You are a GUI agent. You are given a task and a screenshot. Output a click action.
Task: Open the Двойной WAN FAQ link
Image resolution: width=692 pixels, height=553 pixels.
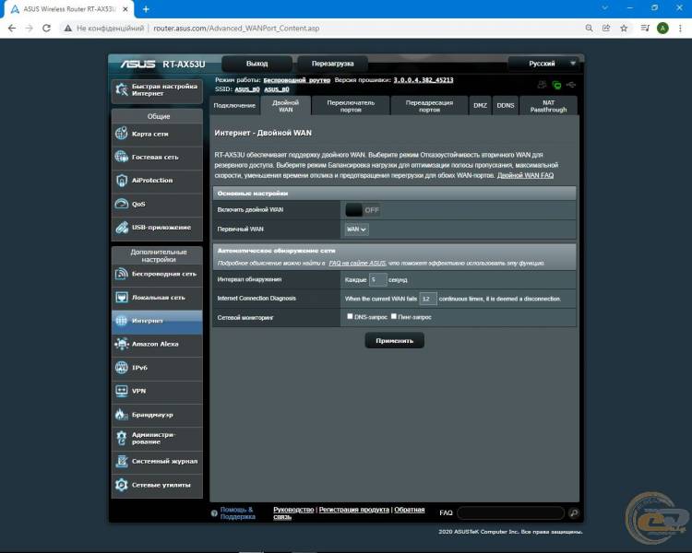click(525, 175)
